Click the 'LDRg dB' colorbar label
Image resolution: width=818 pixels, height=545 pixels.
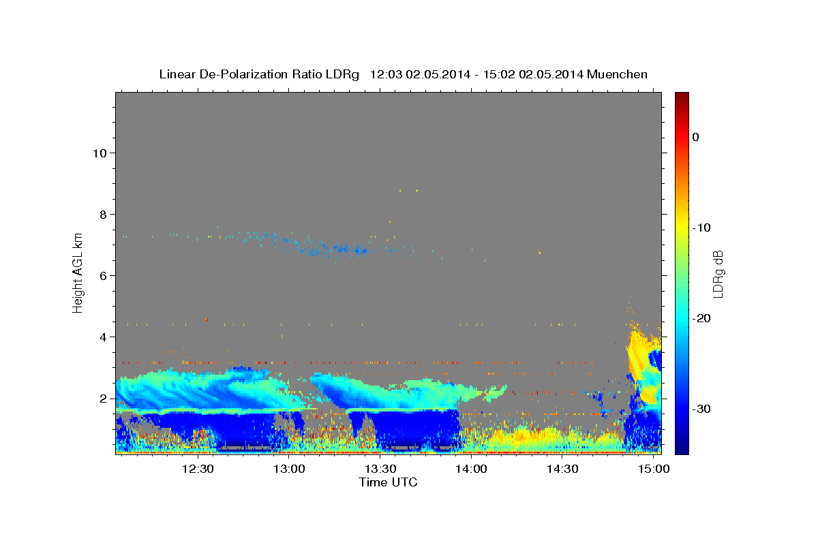pyautogui.click(x=717, y=273)
